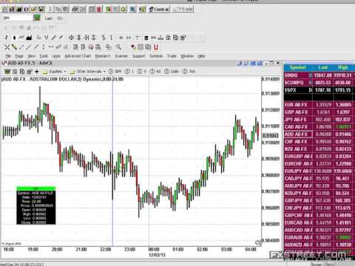Open the Scanner menu
The width and height of the screenshot is (355, 266).
coord(121,56)
